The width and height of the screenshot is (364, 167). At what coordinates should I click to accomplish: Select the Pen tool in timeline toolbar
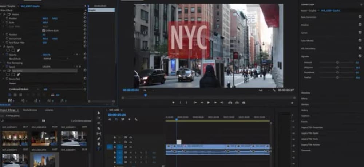99,139
